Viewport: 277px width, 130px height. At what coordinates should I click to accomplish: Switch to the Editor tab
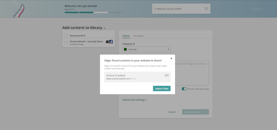126,36
